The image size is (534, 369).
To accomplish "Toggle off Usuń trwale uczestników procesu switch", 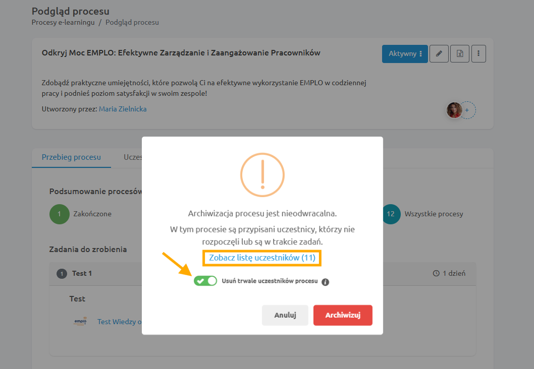I will pos(205,281).
